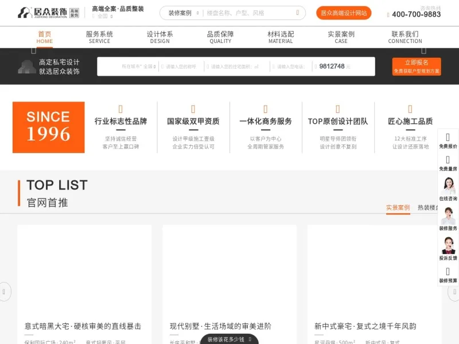
Task: Click the 9812748 元 estimate value
Action: (x=335, y=67)
